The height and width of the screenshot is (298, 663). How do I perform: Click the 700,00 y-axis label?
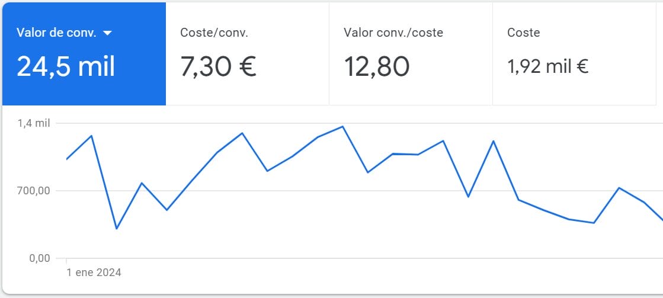[x=33, y=191]
